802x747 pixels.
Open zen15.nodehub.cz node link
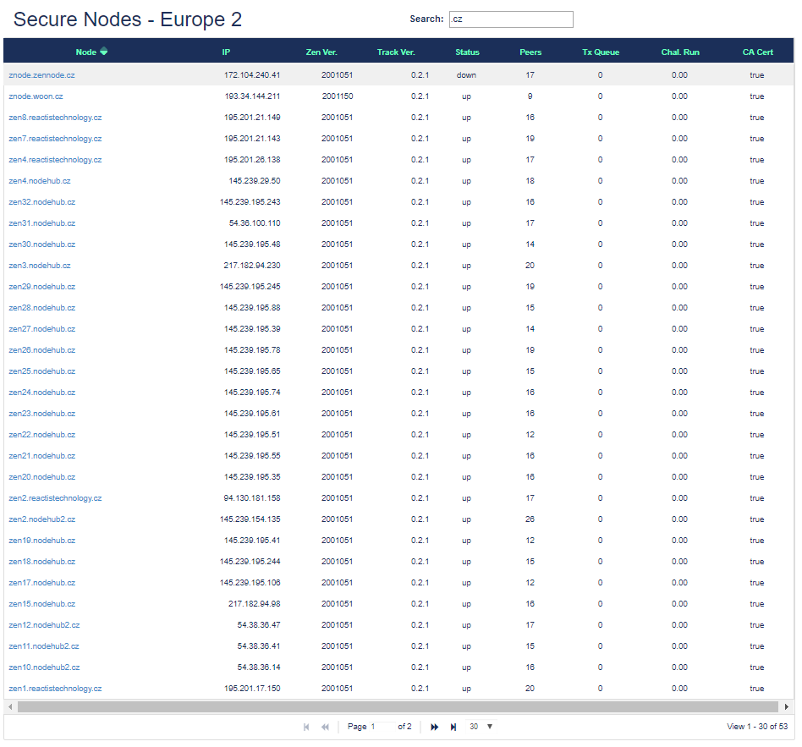(42, 604)
